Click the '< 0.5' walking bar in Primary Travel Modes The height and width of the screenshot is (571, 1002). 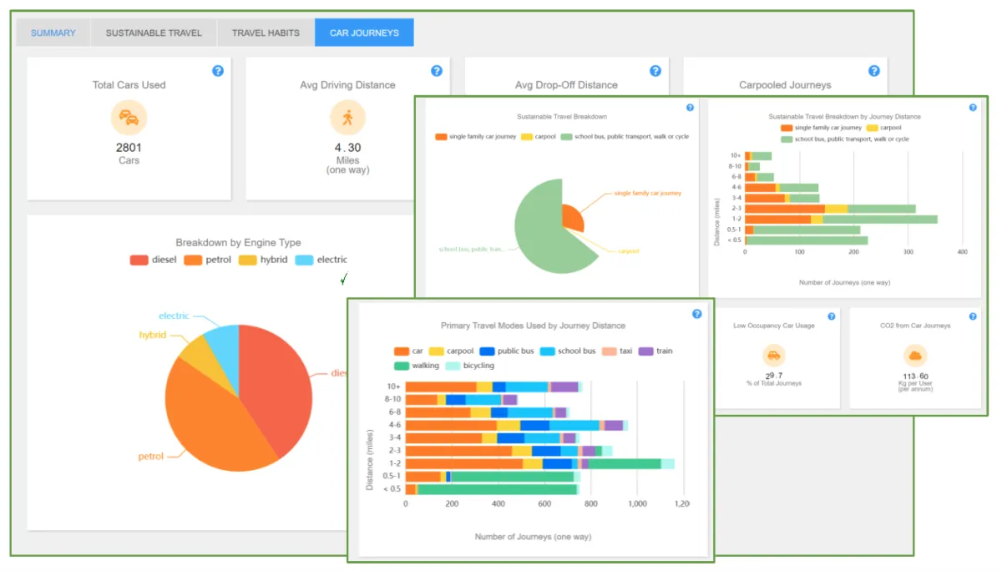(496, 489)
